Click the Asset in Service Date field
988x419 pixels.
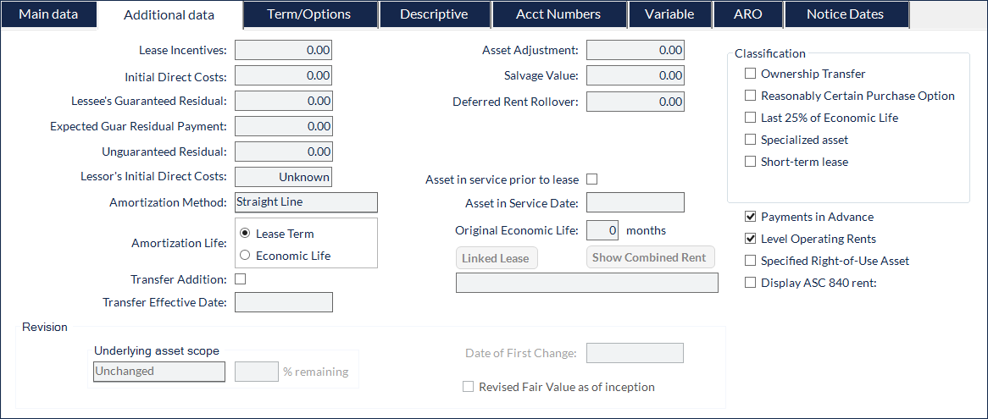pos(636,202)
